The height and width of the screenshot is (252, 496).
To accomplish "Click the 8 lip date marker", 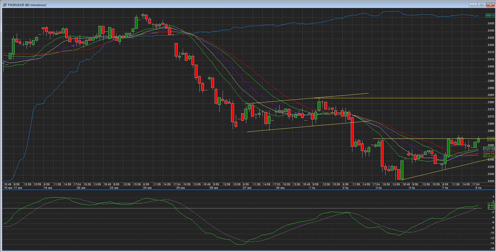I will pos(478,188).
